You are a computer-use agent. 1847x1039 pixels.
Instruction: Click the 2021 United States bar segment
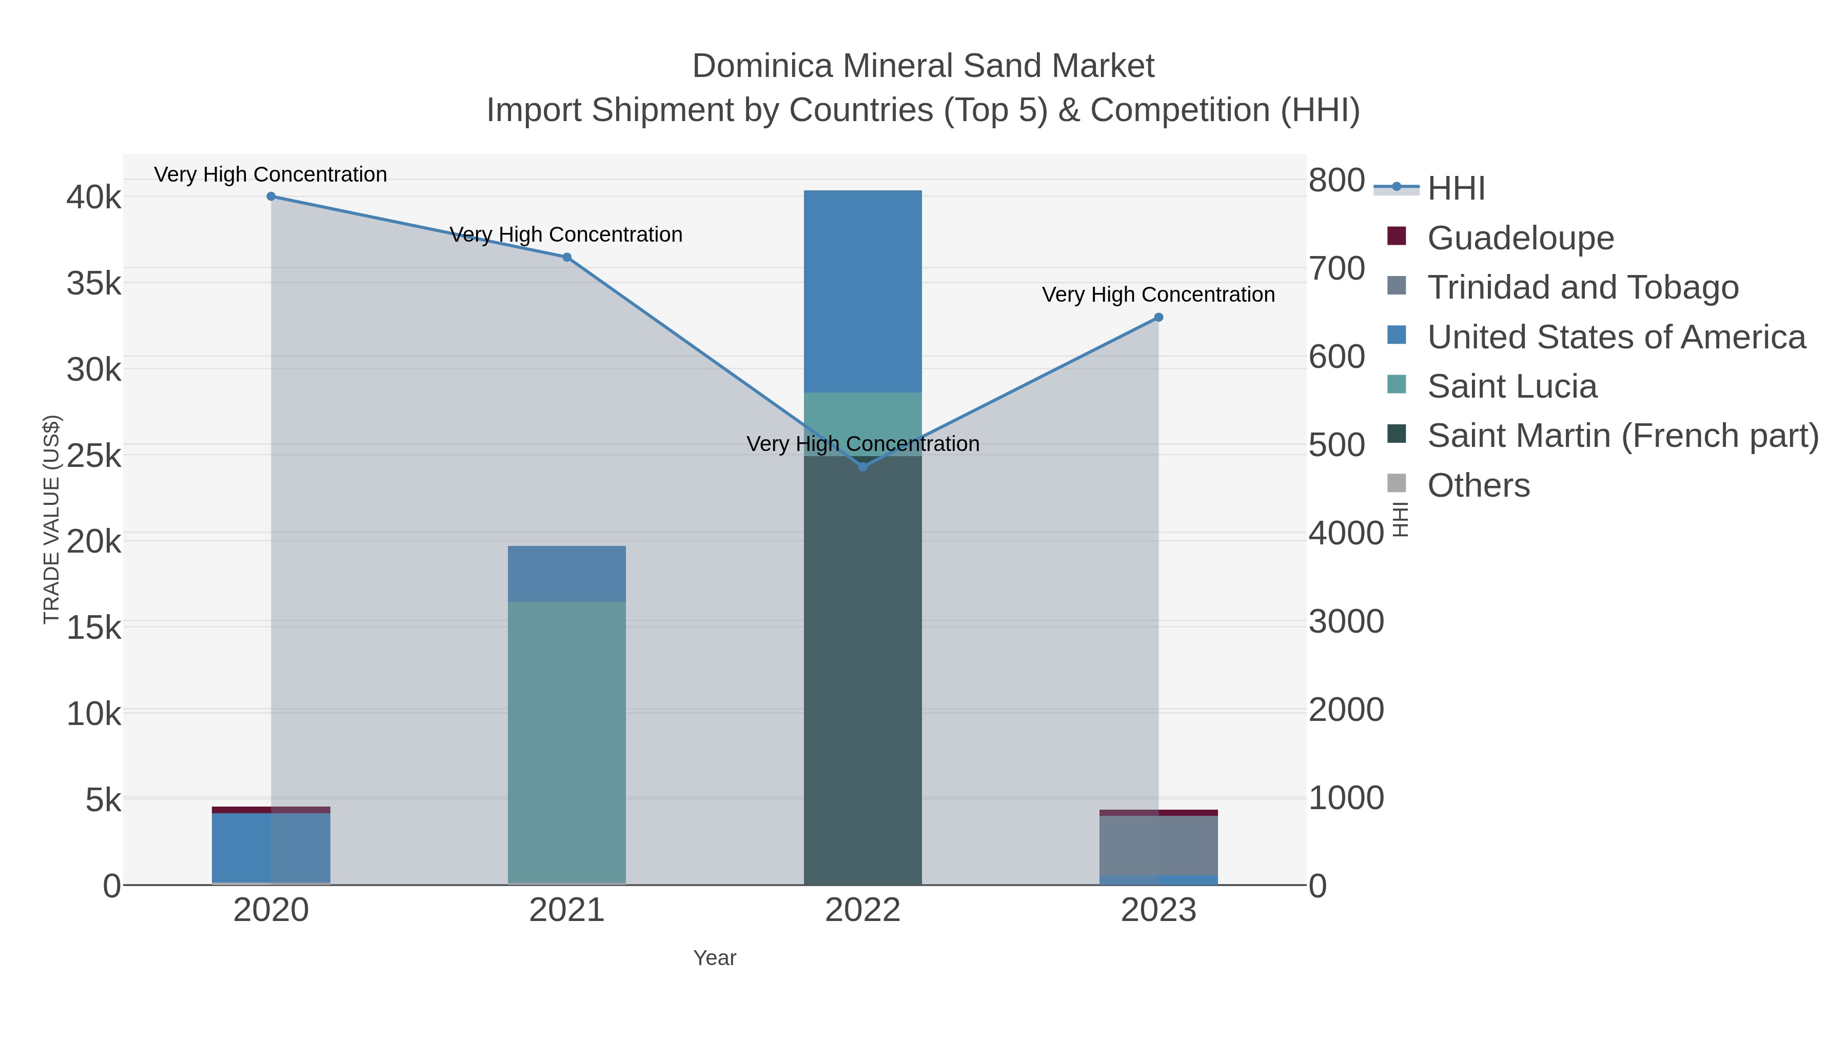click(567, 574)
